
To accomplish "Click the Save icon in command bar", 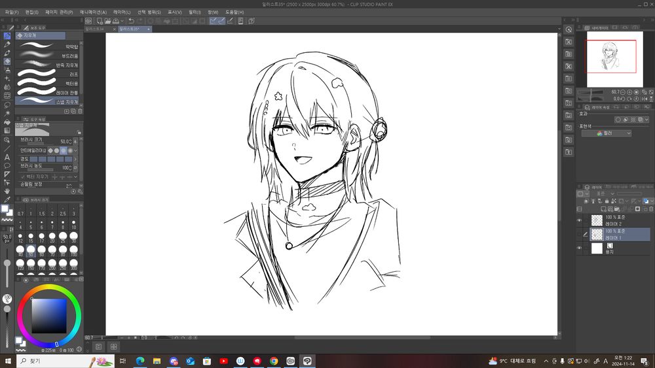I will (x=116, y=21).
